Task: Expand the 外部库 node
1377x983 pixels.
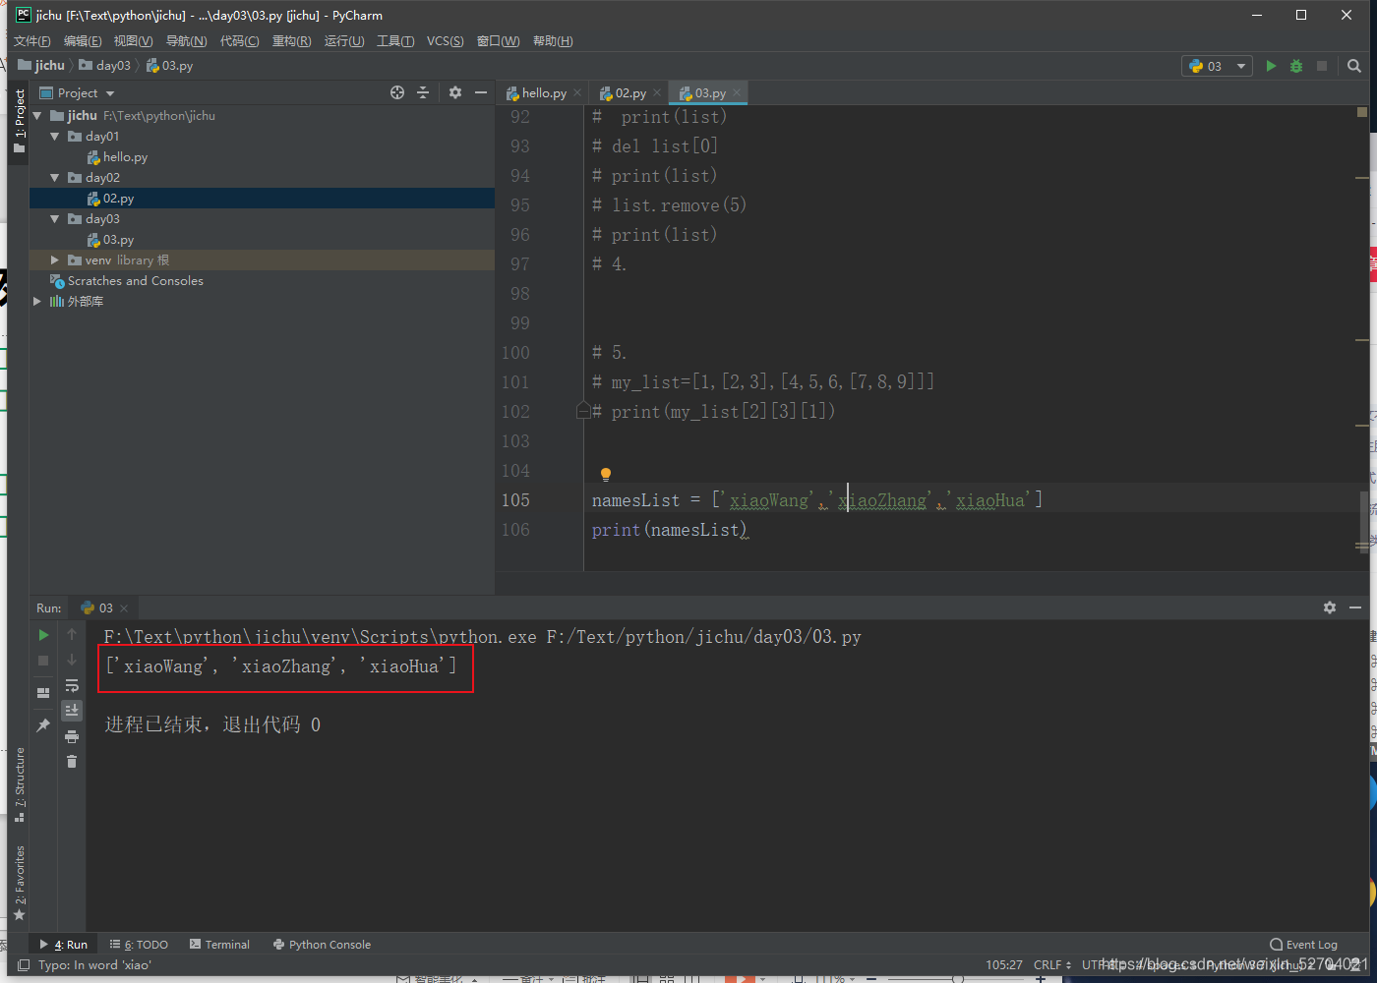Action: [x=38, y=301]
